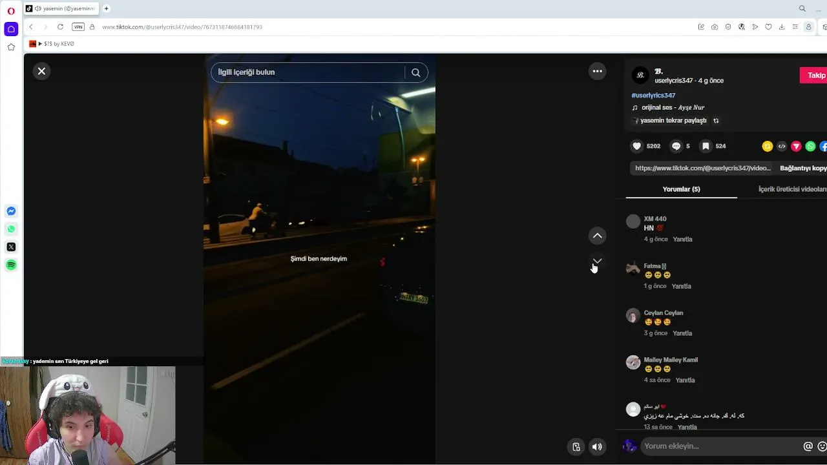This screenshot has width=827, height=465.
Task: Open the edit page pencil toolbar icon
Action: point(701,27)
